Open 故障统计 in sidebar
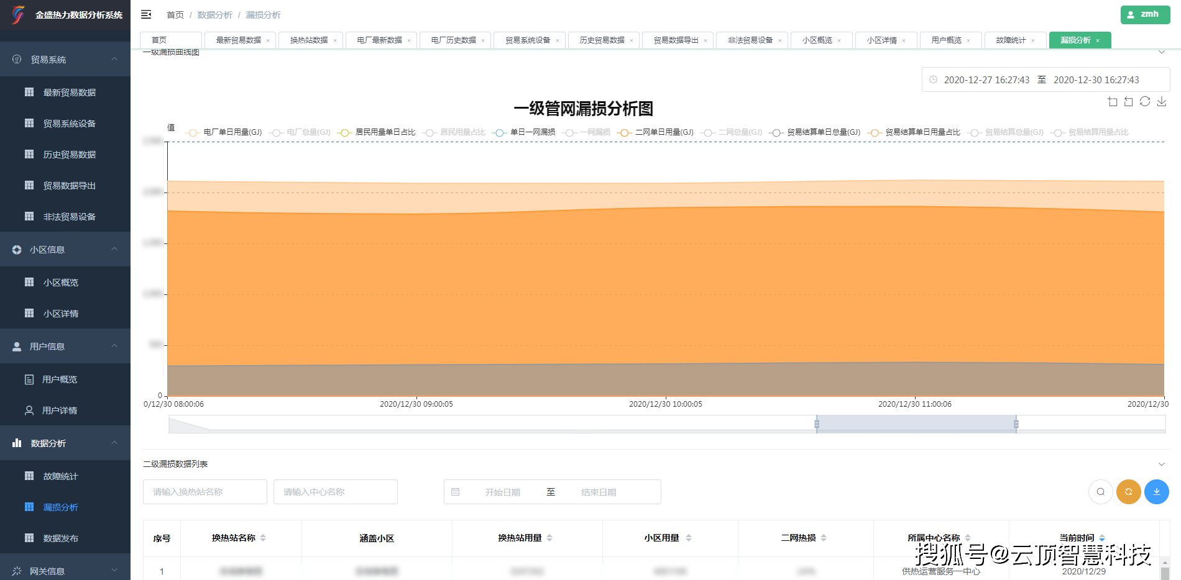 click(x=65, y=476)
